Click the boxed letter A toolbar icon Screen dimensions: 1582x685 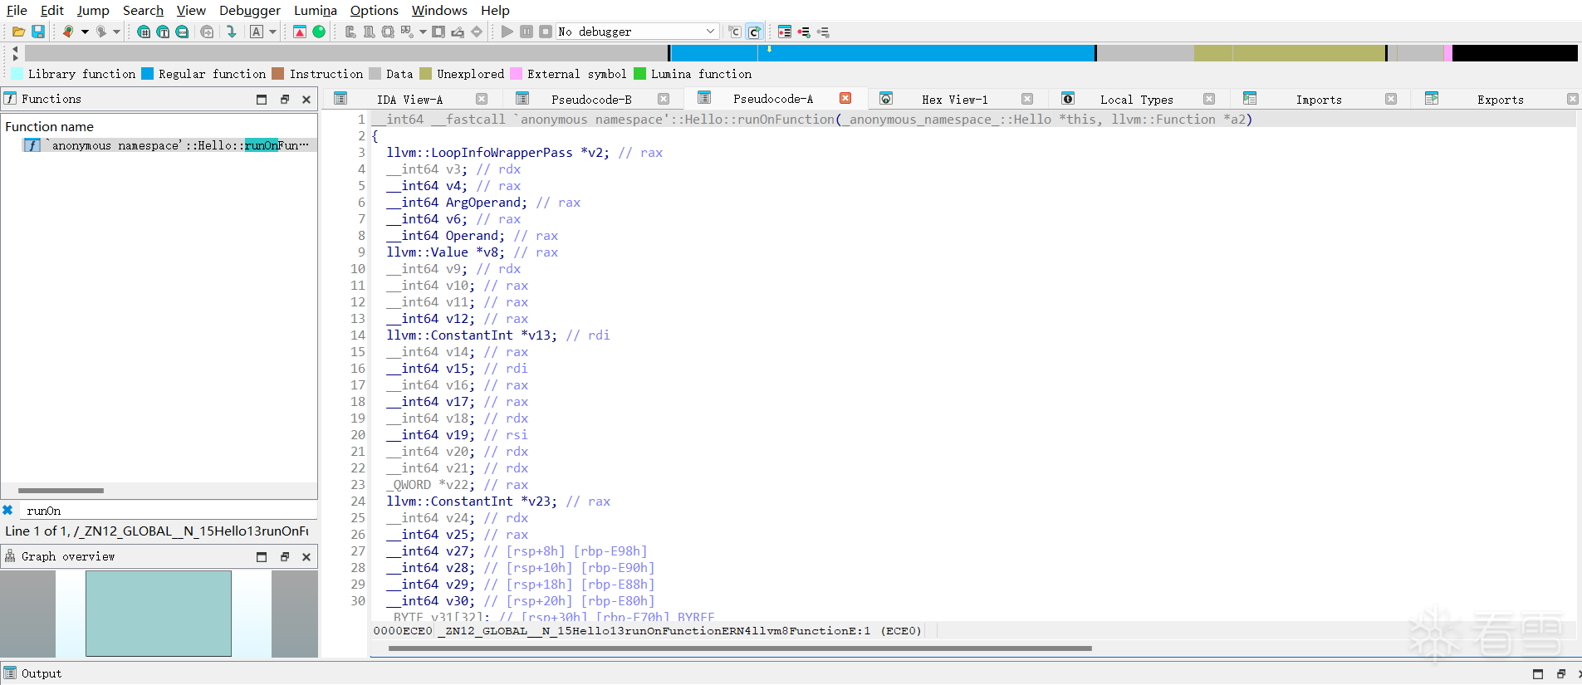pyautogui.click(x=257, y=32)
